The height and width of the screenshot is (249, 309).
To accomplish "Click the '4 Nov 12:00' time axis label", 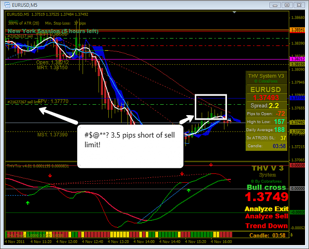I will 67,242.
